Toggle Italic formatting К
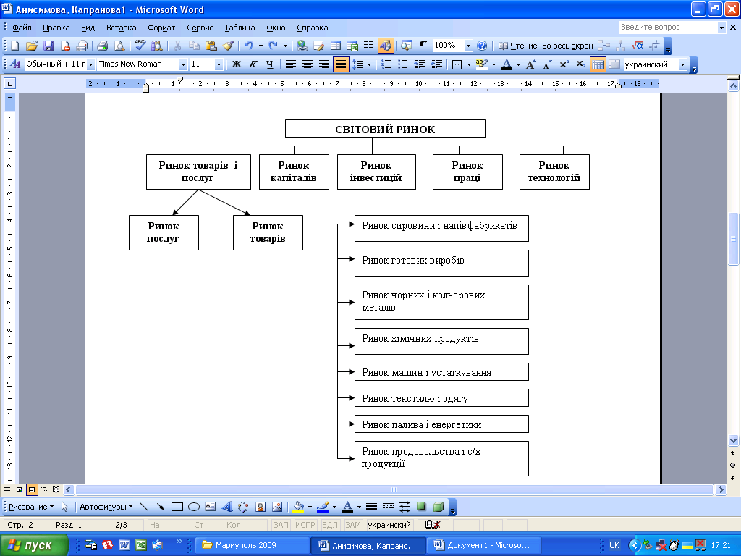The image size is (741, 556). pyautogui.click(x=253, y=64)
